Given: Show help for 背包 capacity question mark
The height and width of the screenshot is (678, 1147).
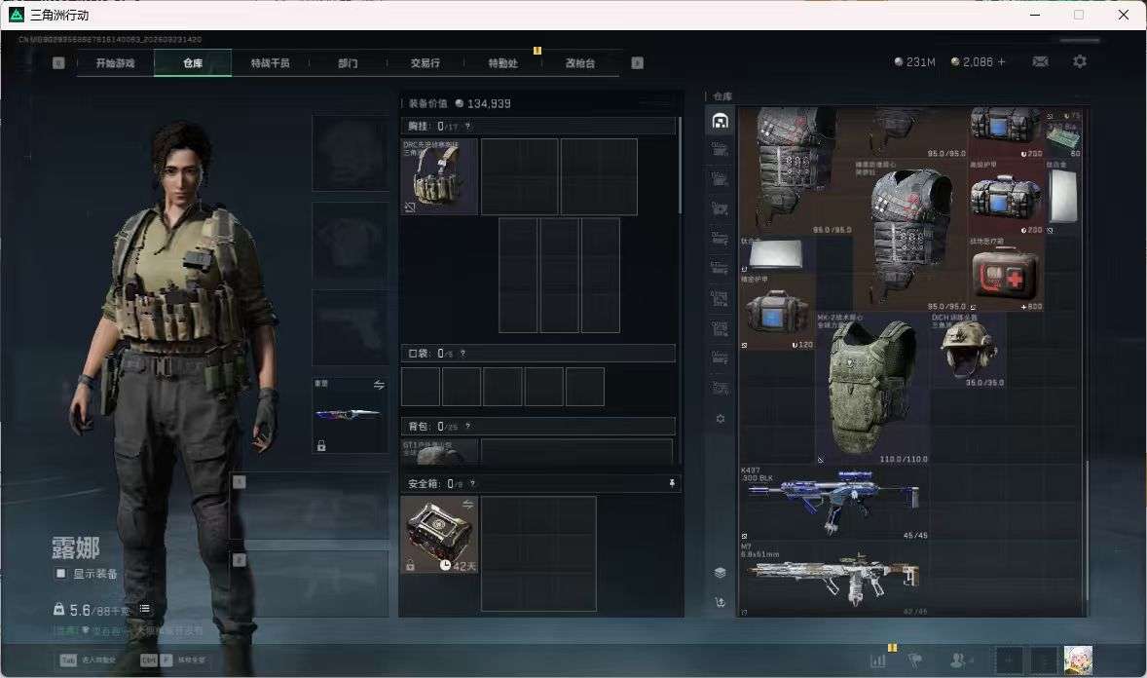Looking at the screenshot, I should click(467, 426).
